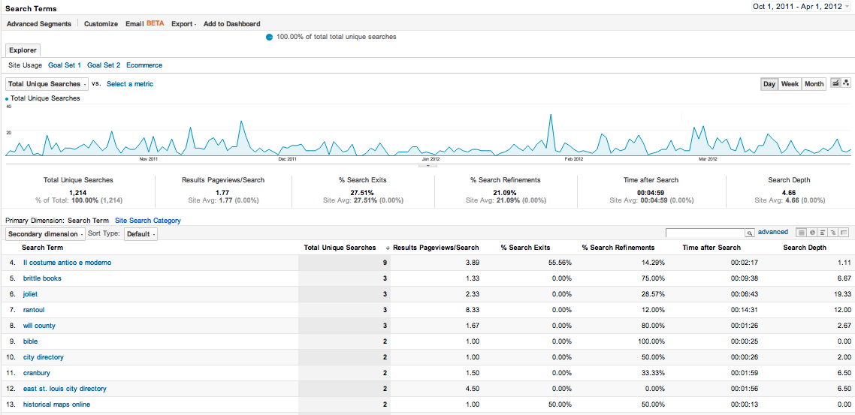Switch to line chart view icon
855x415 pixels.
pyautogui.click(x=835, y=83)
